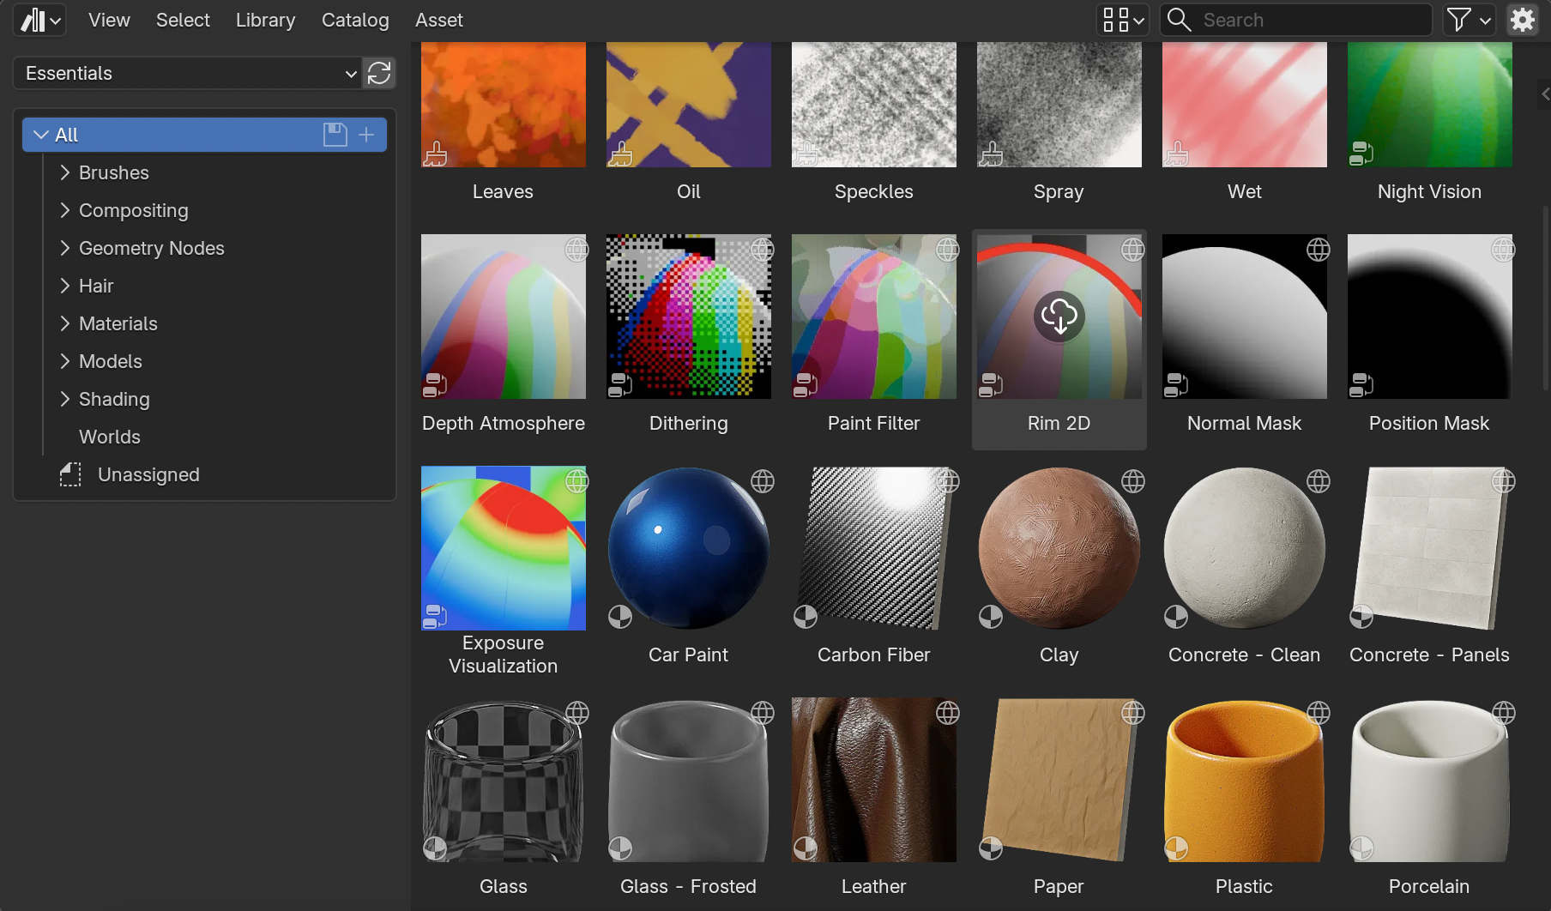Refresh the asset library list
This screenshot has height=911, width=1551.
click(379, 73)
